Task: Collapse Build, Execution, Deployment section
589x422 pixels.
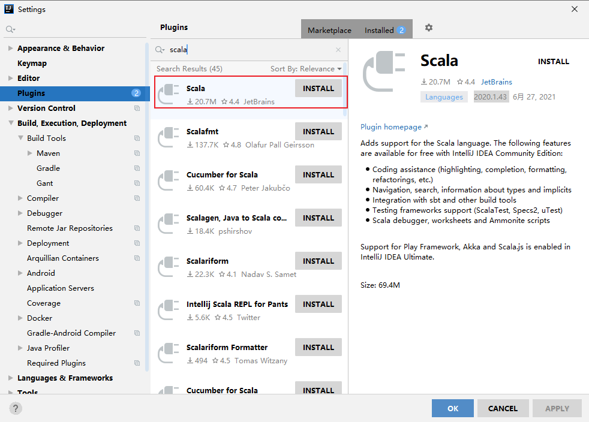Action: pyautogui.click(x=11, y=123)
